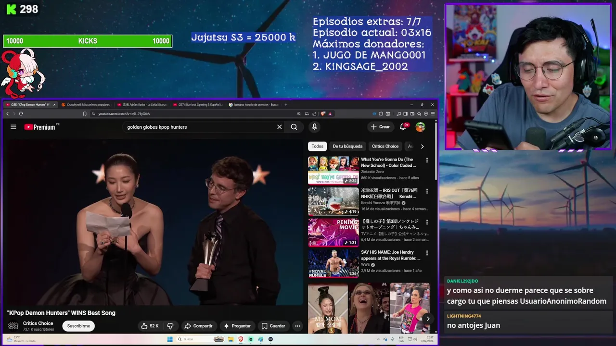Open options for IRIS OUT video

427,191
